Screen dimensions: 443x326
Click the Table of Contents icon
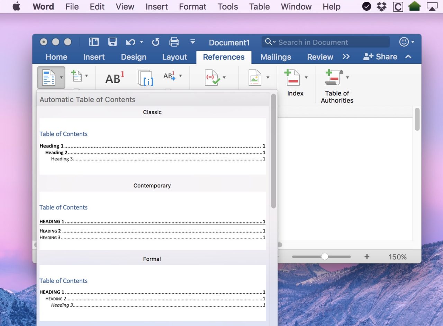click(49, 77)
